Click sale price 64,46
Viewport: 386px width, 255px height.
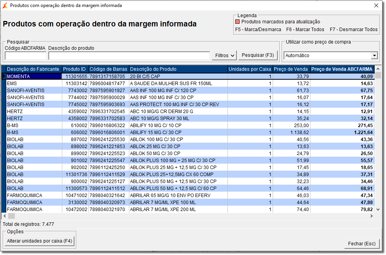pos(303,189)
